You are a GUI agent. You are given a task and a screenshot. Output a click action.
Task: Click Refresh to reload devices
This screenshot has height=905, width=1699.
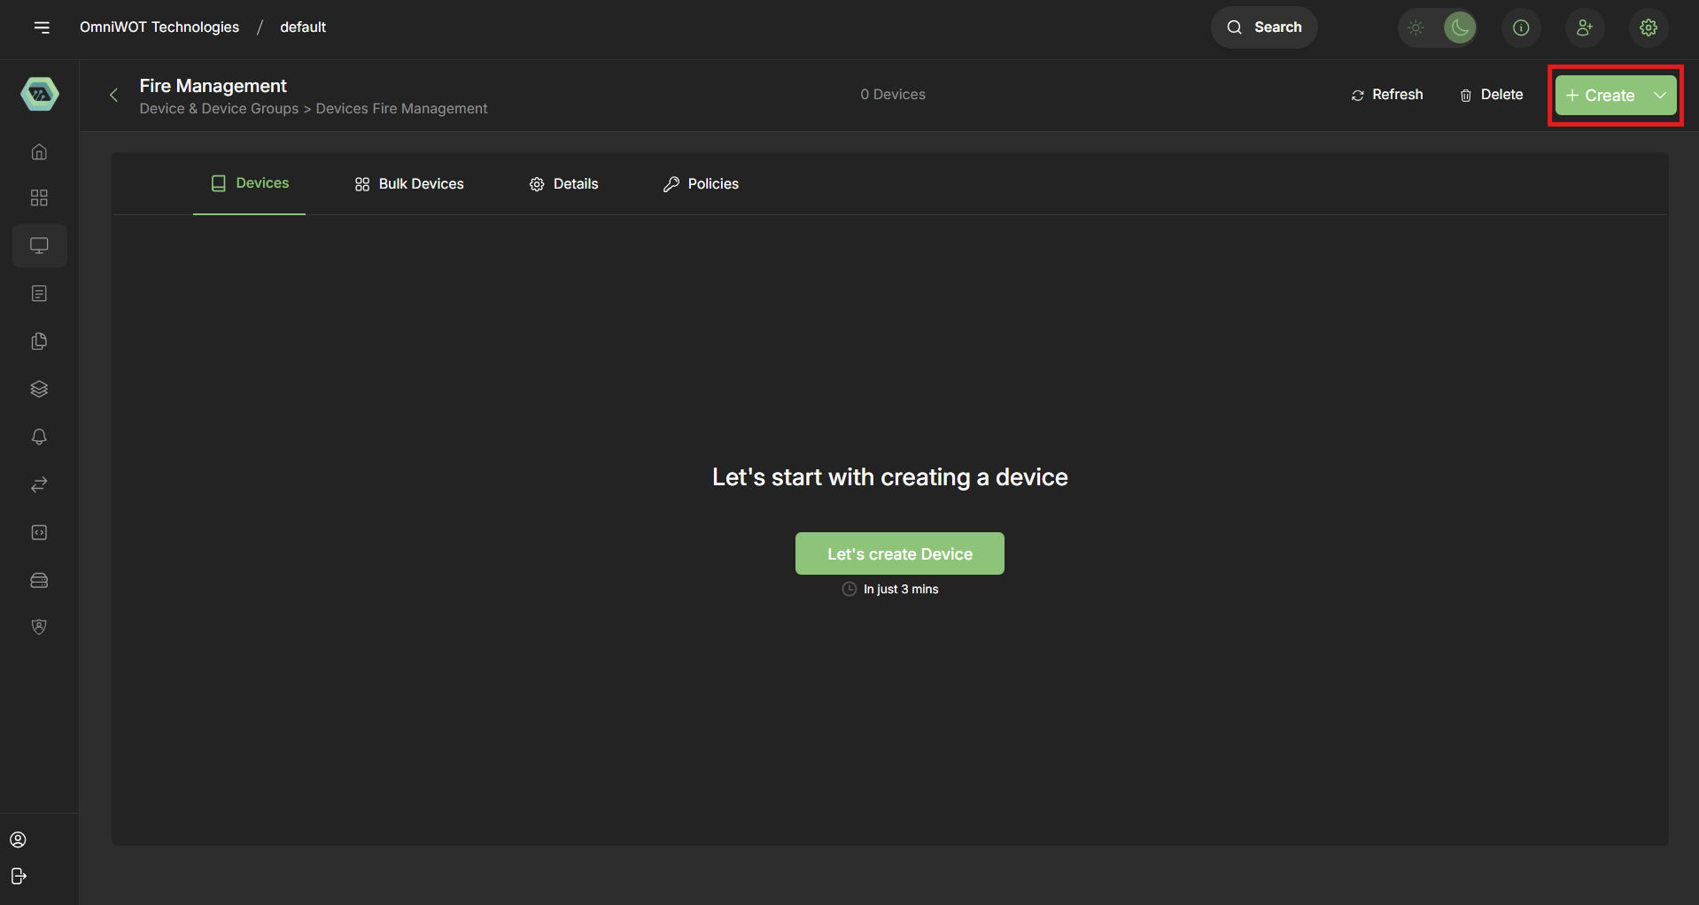(x=1386, y=94)
